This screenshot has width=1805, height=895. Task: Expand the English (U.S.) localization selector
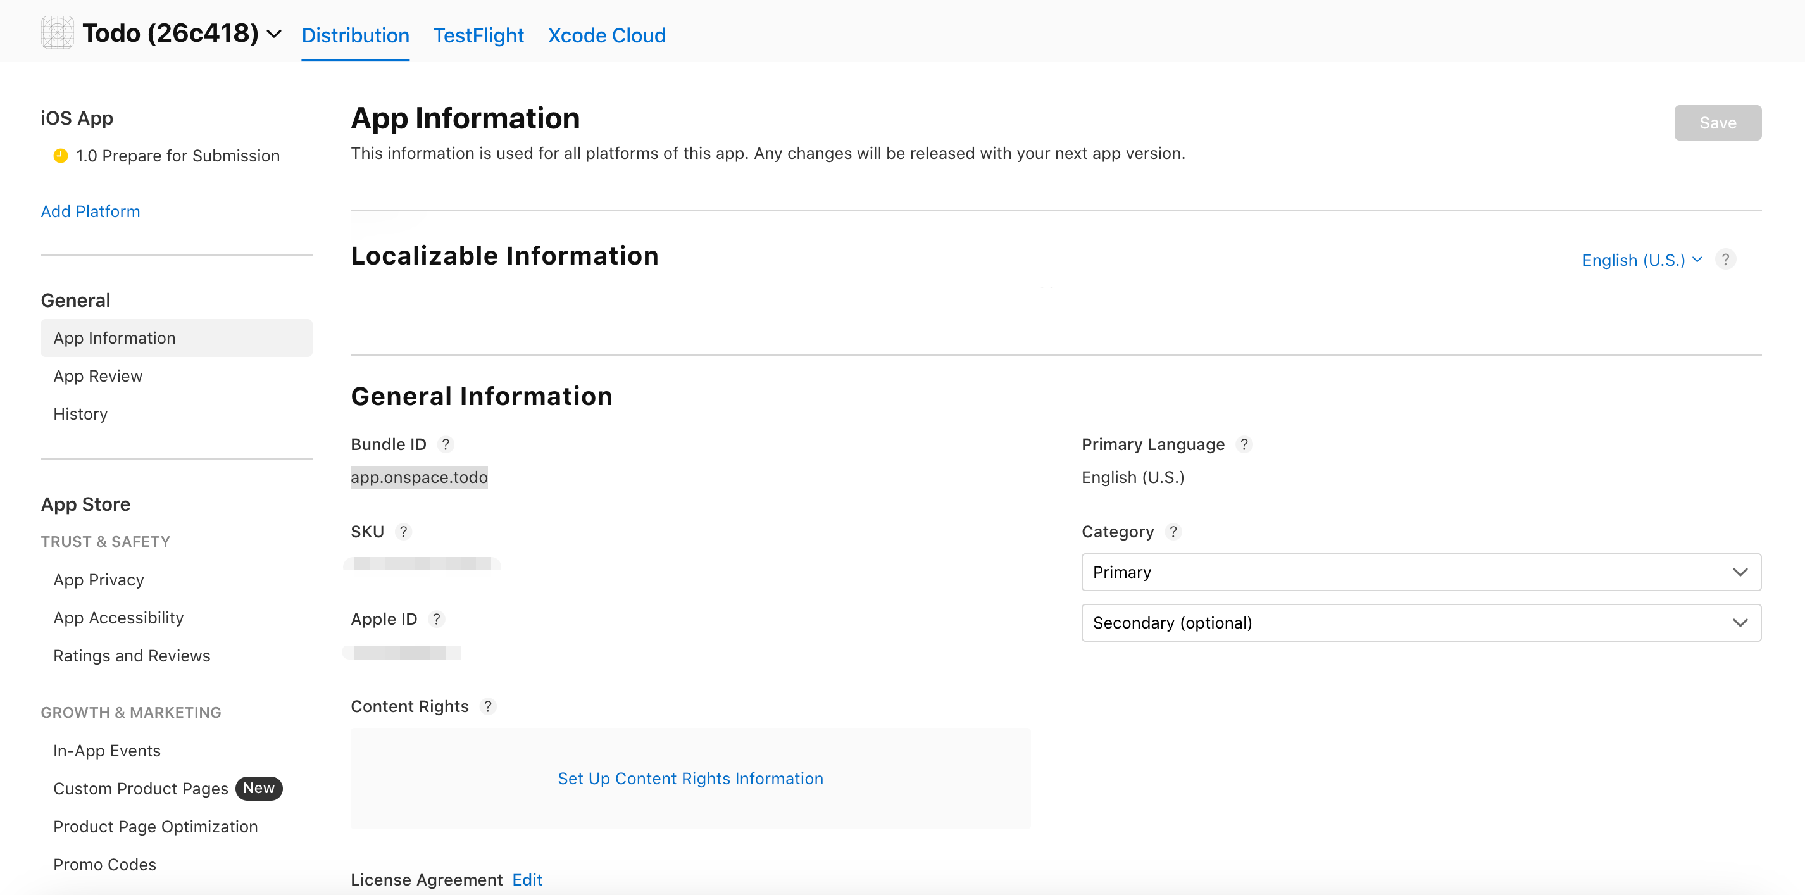click(1641, 260)
